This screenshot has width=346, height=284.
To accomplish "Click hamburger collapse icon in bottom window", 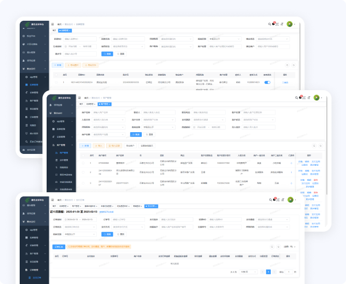I will (x=52, y=200).
